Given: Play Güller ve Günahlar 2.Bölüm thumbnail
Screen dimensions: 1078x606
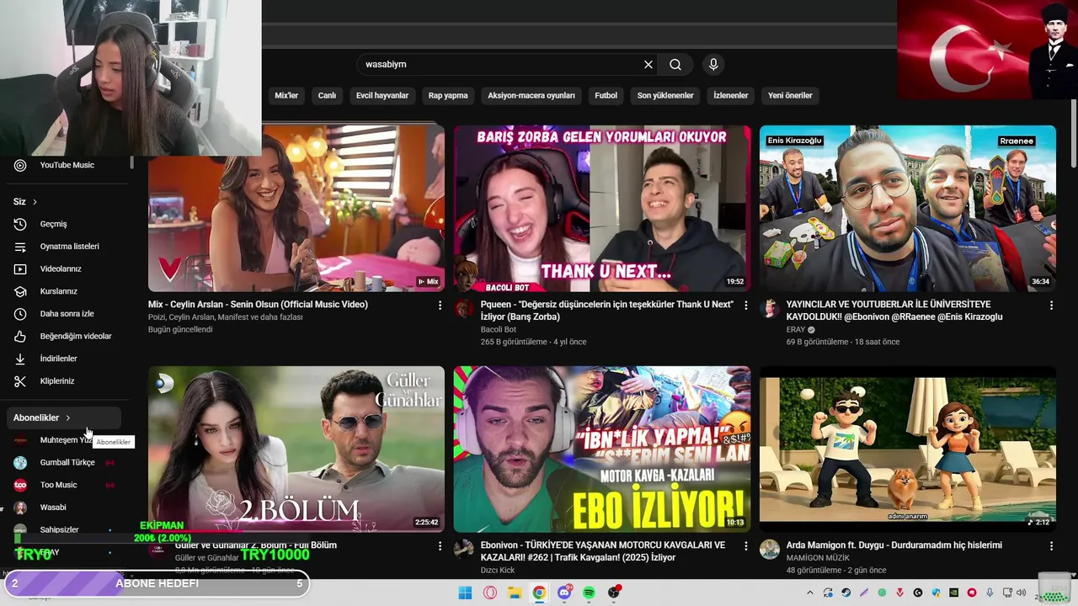Looking at the screenshot, I should [296, 449].
